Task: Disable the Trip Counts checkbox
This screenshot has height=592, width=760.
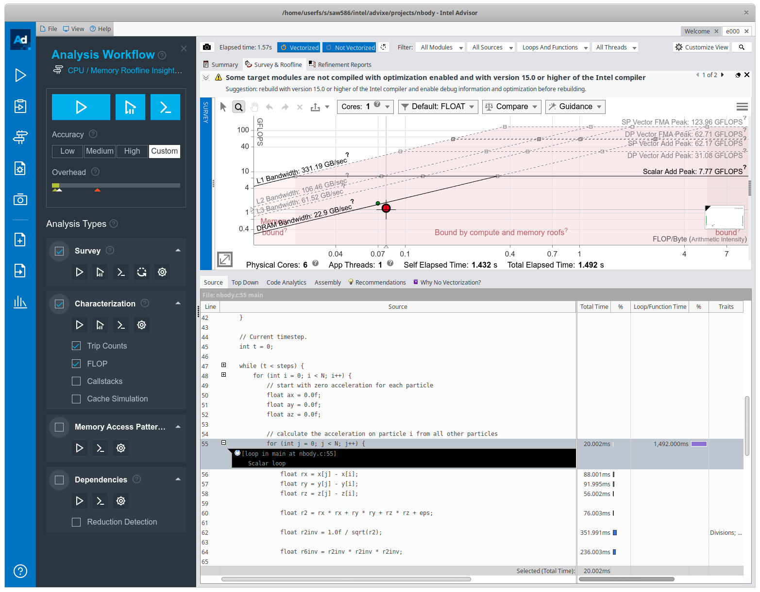Action: (x=76, y=346)
